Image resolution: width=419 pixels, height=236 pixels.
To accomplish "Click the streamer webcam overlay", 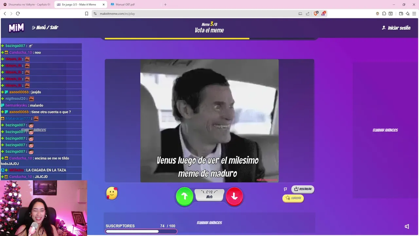I will click(x=44, y=208).
